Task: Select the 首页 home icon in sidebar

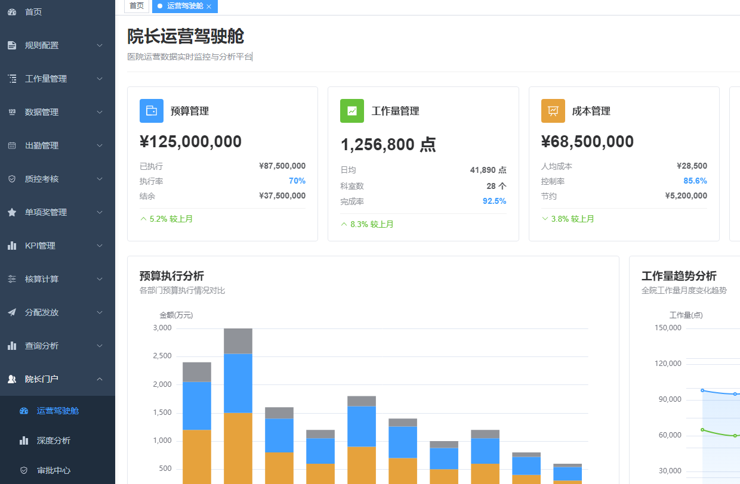Action: point(13,11)
